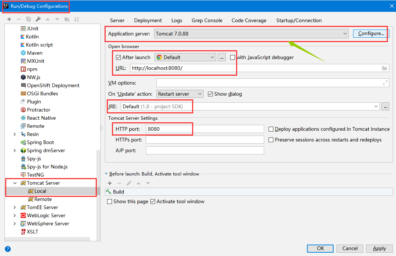Toggle After launch checkbox
Screen dimensions: 396x256
pyautogui.click(x=118, y=57)
